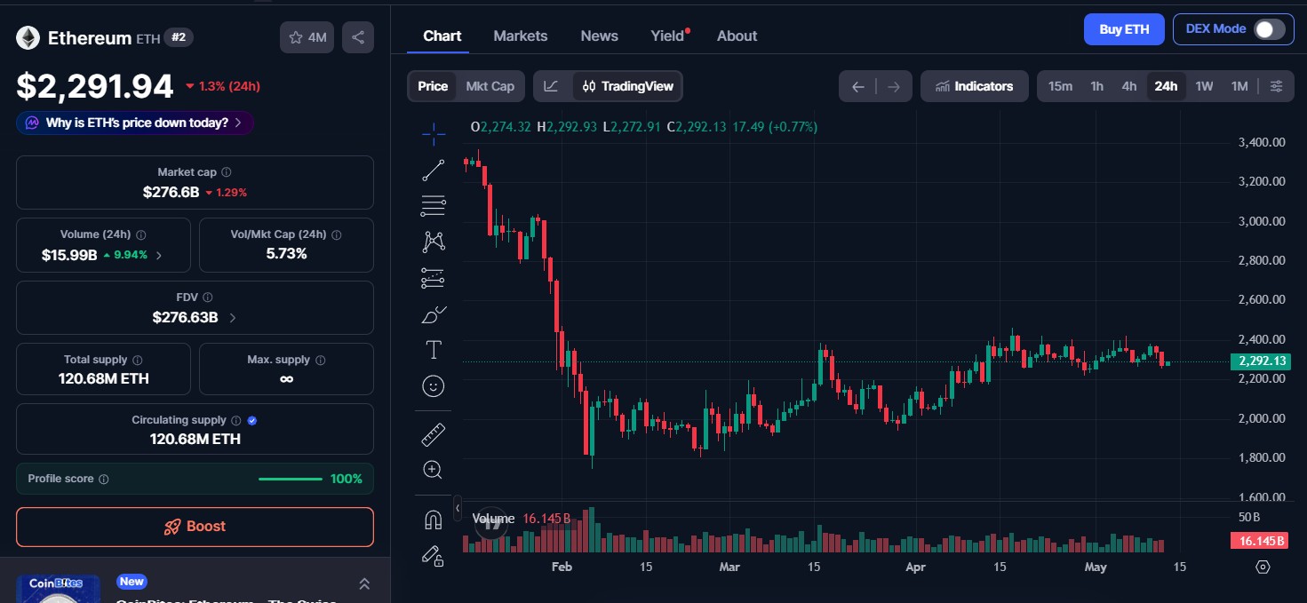Share the Ethereum page

(358, 37)
